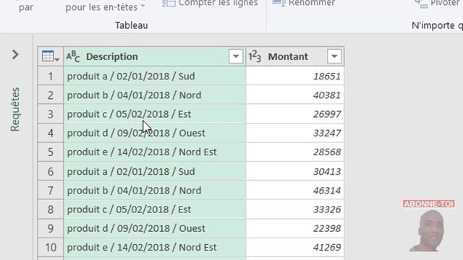
Task: Click the Description cell in row 6
Action: 154,172
